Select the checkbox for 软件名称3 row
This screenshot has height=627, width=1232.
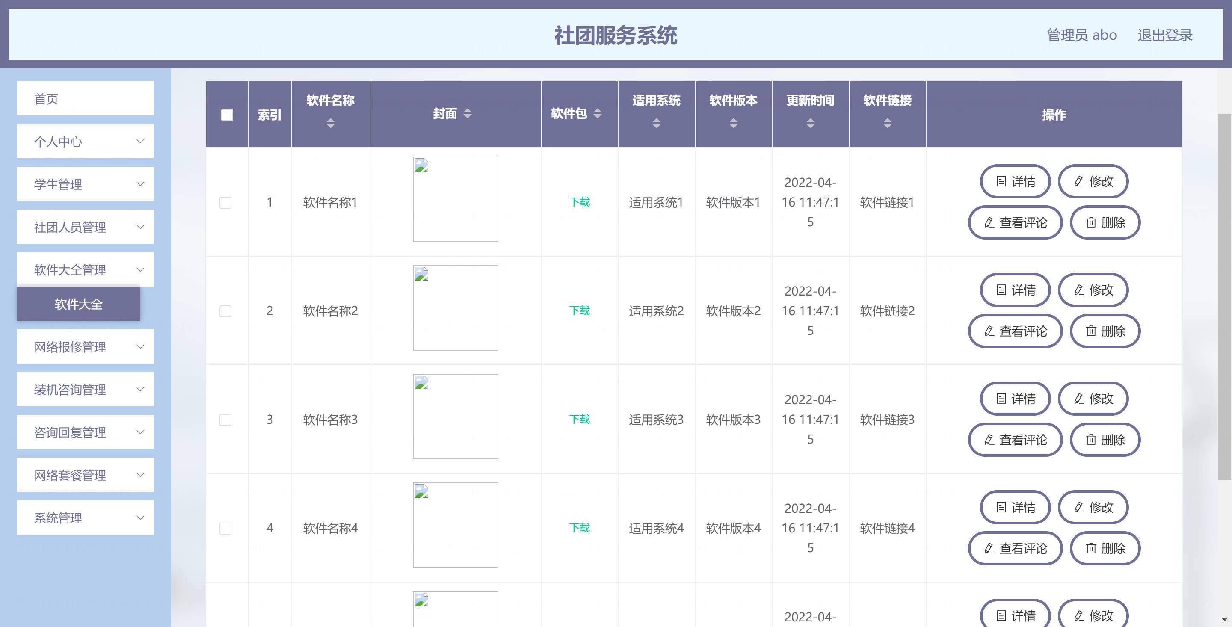pyautogui.click(x=225, y=420)
